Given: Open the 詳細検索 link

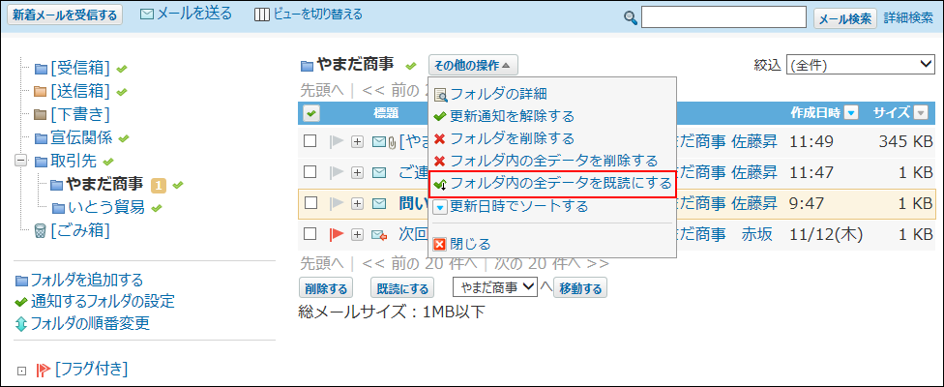Looking at the screenshot, I should [x=908, y=18].
